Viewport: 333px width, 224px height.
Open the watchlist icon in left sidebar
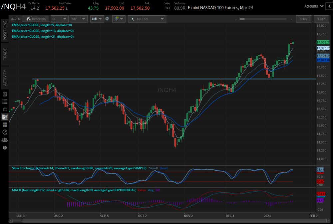(x=5, y=102)
